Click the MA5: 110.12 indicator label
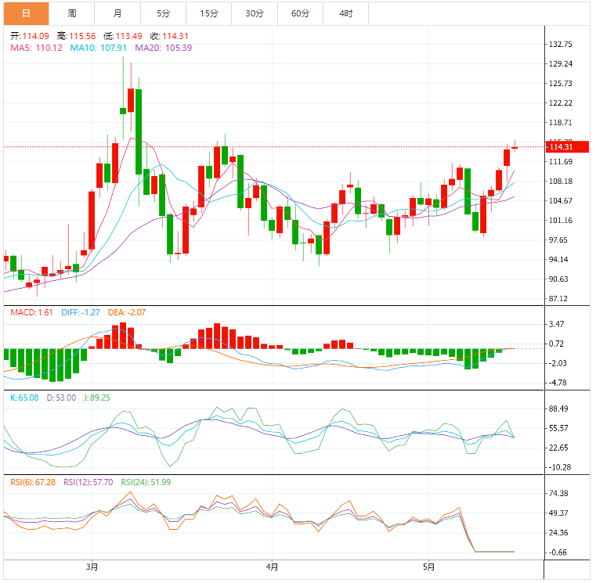This screenshot has width=596, height=583. tap(36, 48)
